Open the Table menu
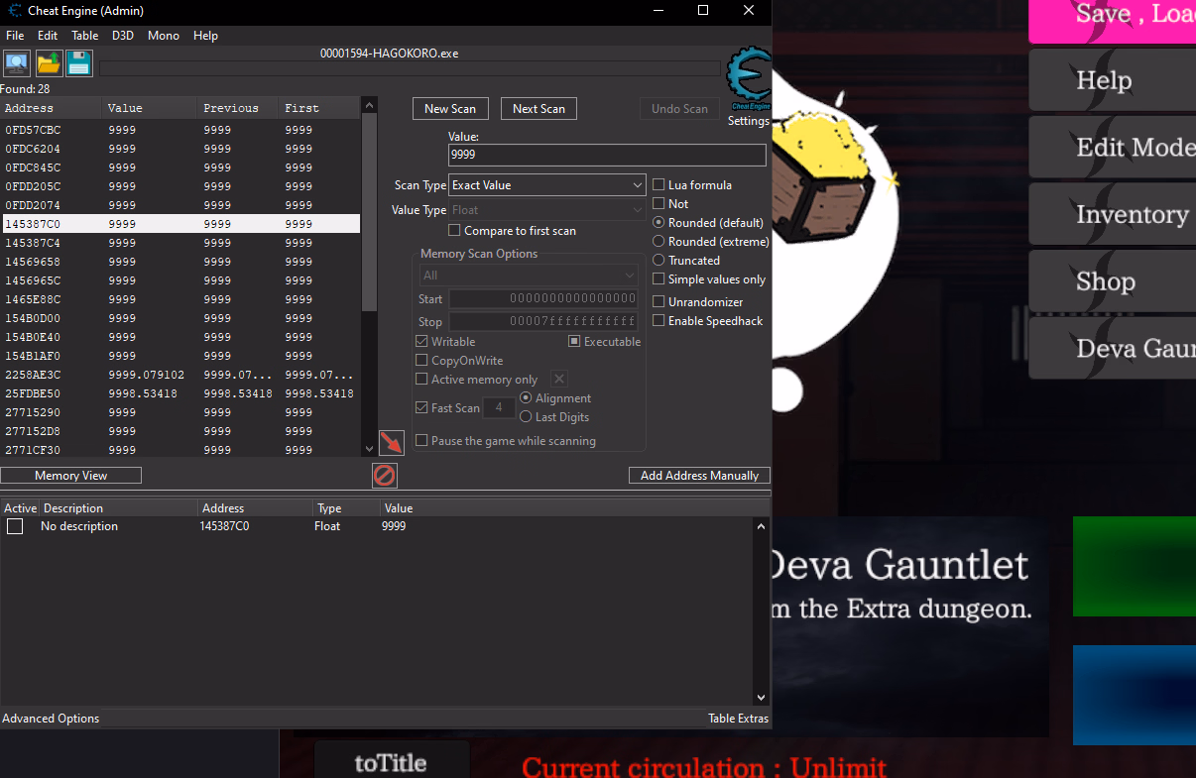 coord(84,36)
